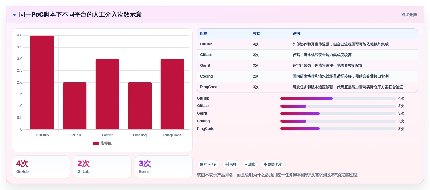Click the Chart.js tag chip
This screenshot has width=430, height=190.
tap(208, 165)
